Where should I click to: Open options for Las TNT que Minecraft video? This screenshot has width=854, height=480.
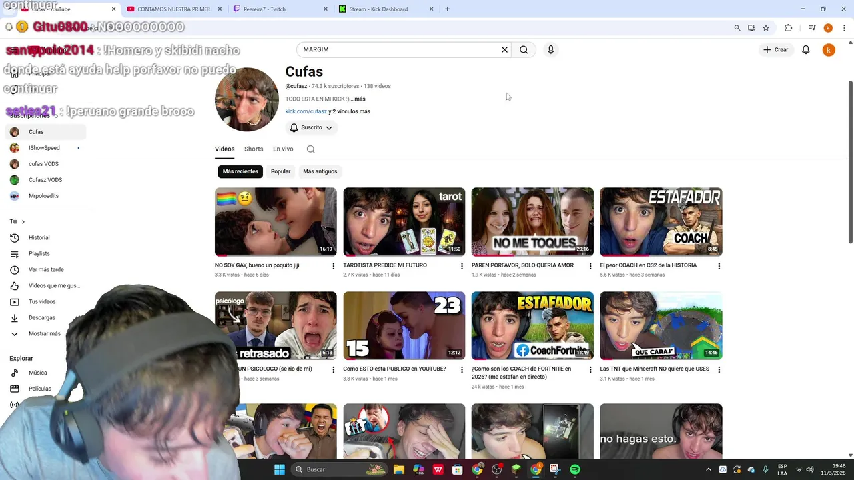pyautogui.click(x=719, y=369)
